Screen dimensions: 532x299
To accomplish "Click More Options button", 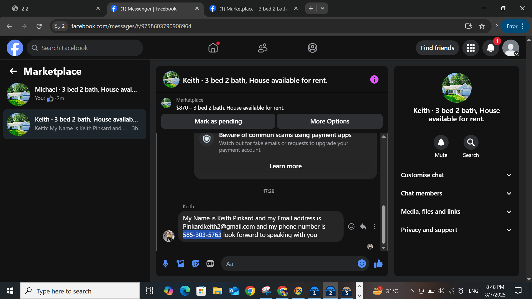I will click(330, 121).
